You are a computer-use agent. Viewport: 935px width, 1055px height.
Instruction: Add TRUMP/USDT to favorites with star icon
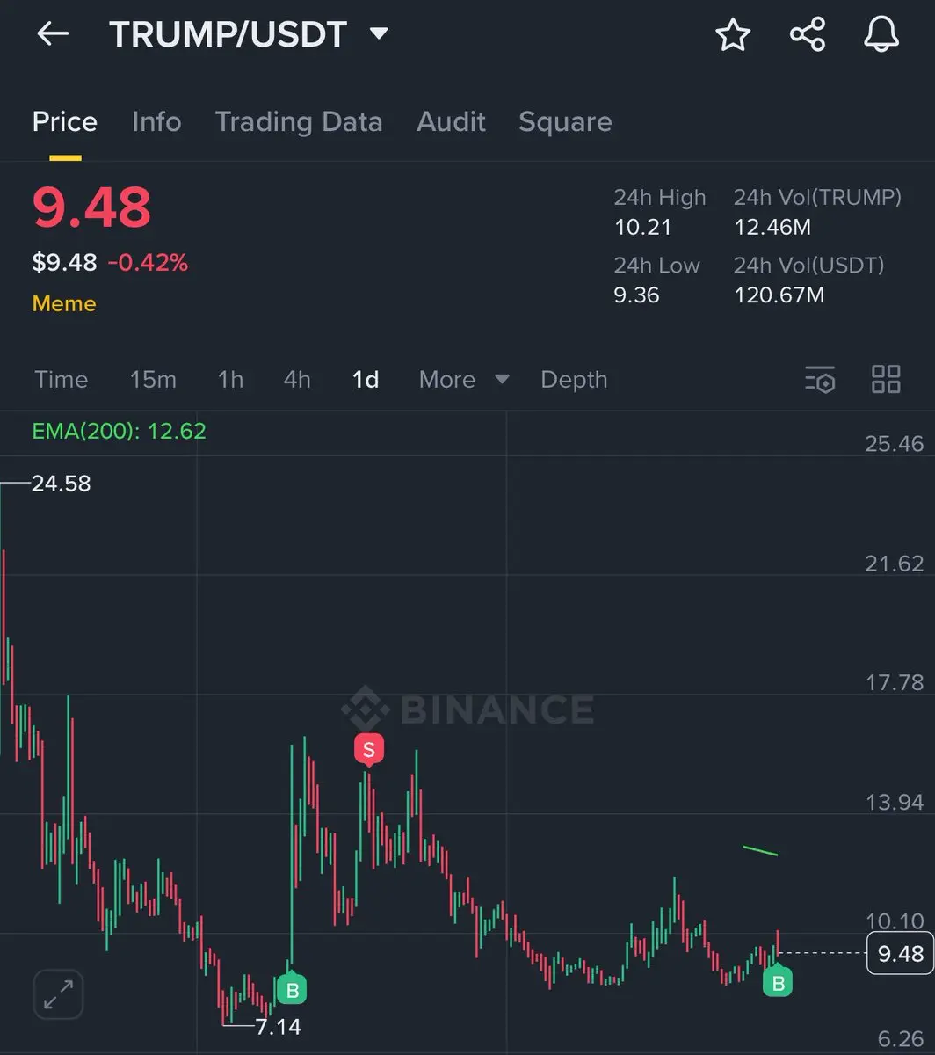733,34
